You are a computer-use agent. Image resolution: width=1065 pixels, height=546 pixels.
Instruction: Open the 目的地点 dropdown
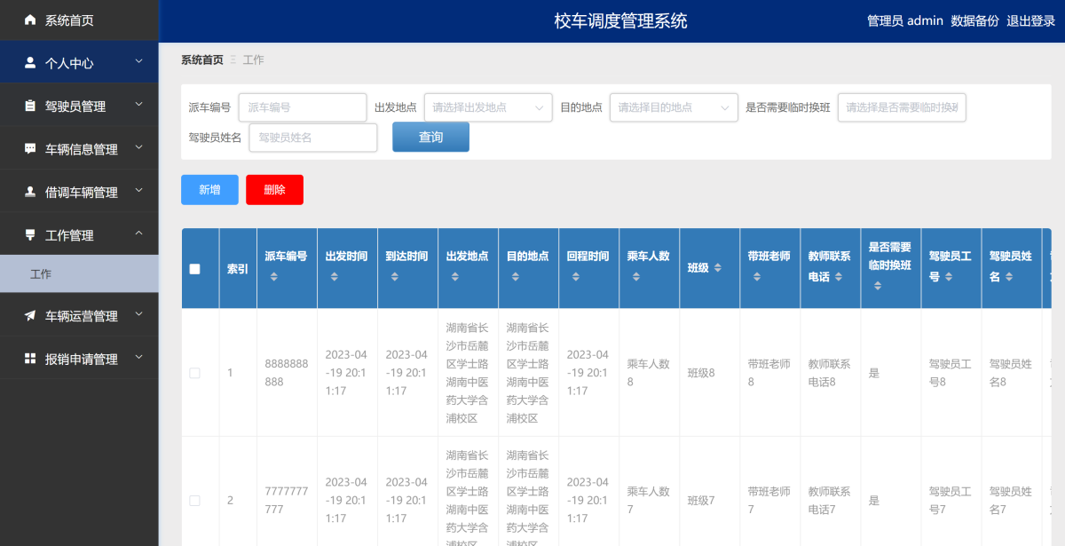(x=673, y=107)
